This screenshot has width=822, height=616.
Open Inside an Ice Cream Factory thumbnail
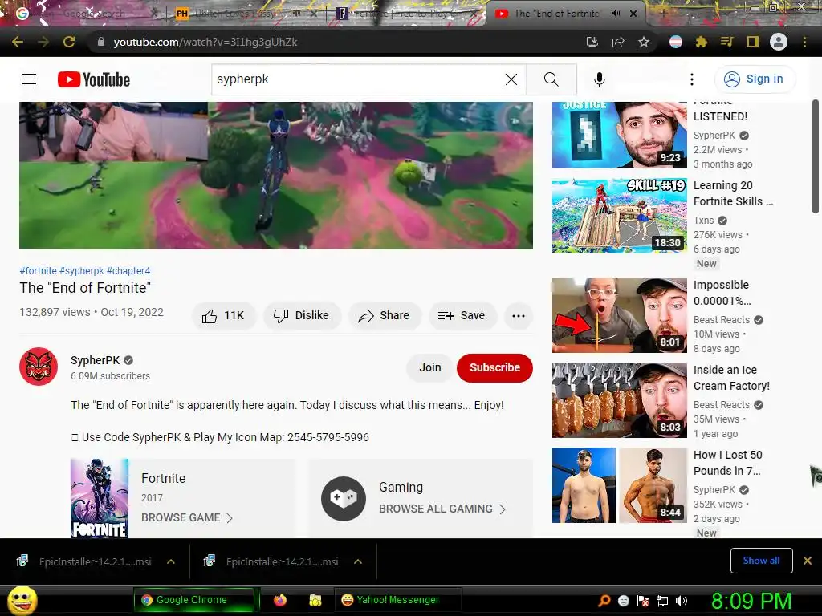(x=620, y=400)
